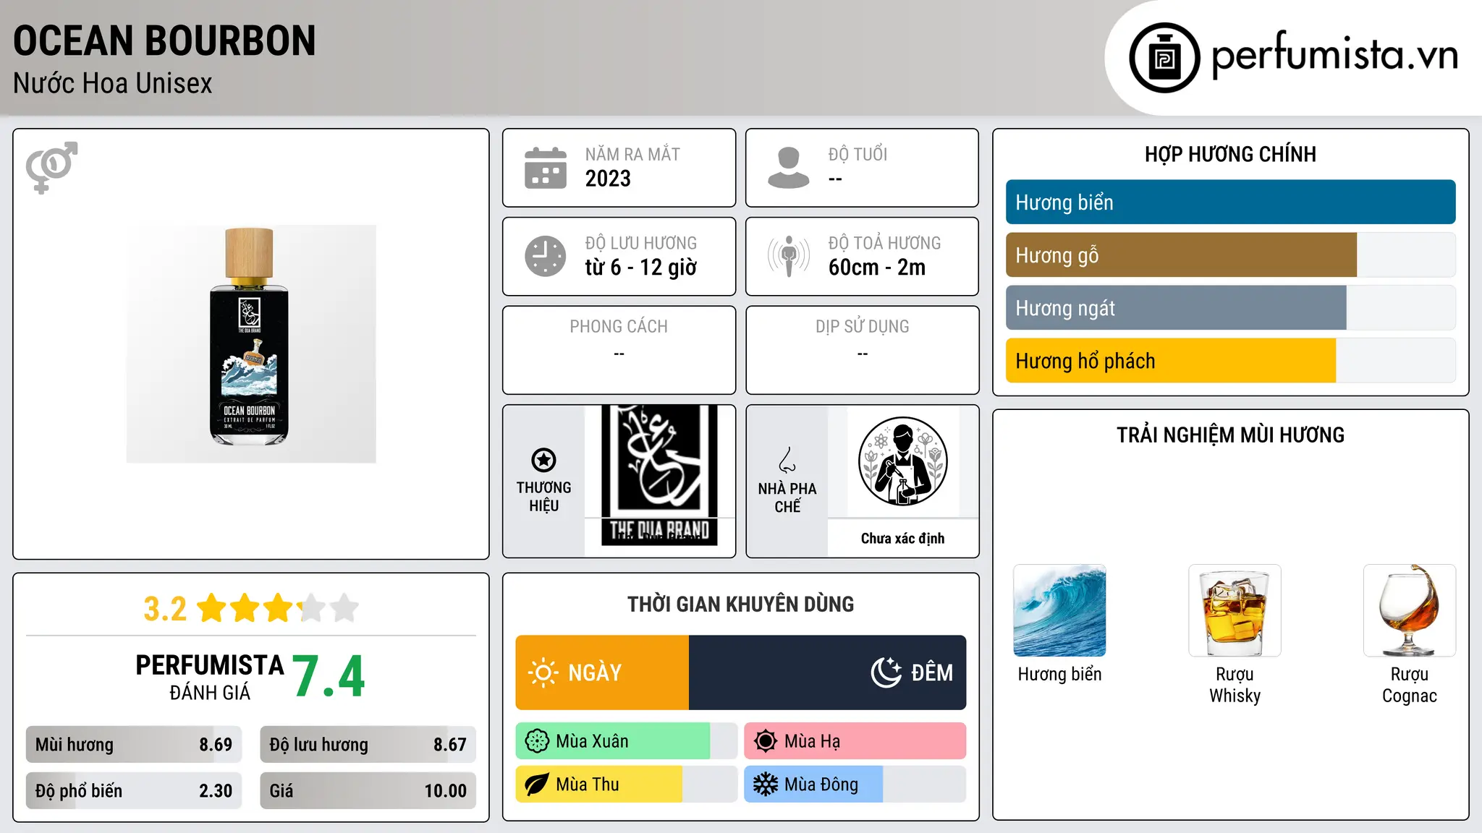This screenshot has width=1482, height=833.
Task: Click the pink Mùa Hạ season bar
Action: 855,741
